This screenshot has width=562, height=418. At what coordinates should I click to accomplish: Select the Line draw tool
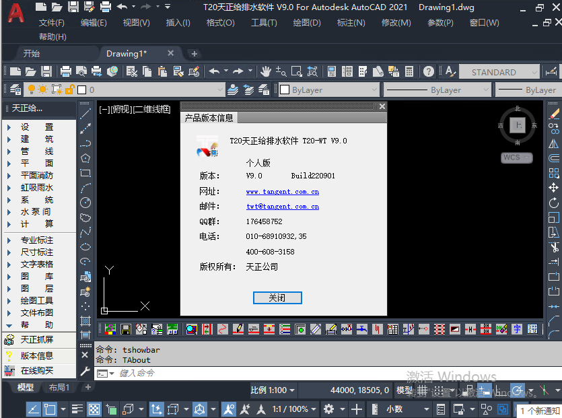click(x=85, y=114)
